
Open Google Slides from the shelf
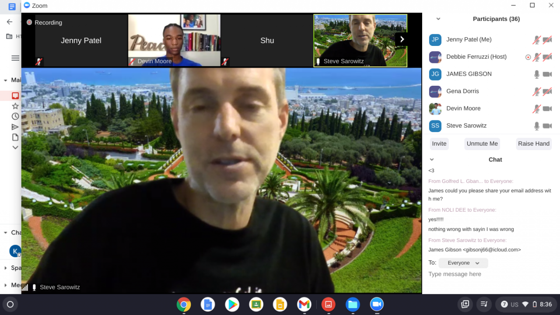click(280, 304)
